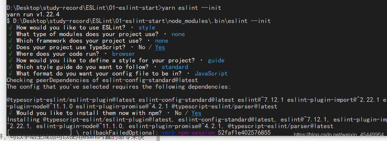Viewport: 387px width, 141px height.
Task: Click 'JavaScript' config file format answer
Action: click(x=211, y=73)
